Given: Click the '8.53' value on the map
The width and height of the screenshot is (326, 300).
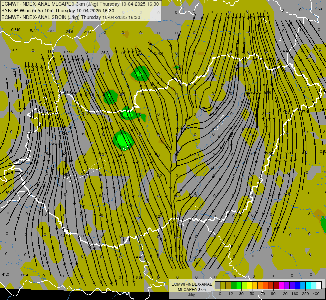Looking at the screenshot, I should [318, 9].
